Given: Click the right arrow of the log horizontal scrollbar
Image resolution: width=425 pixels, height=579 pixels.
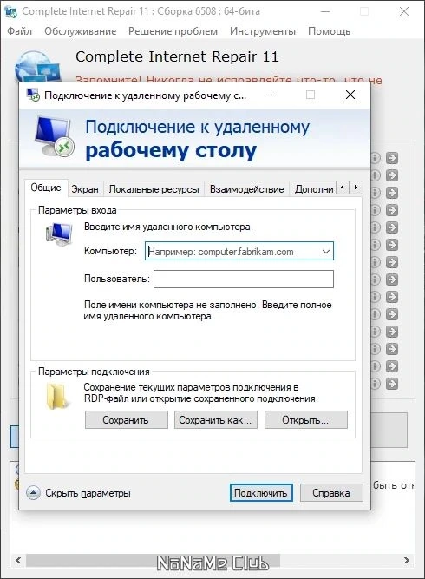Looking at the screenshot, I should 407,560.
